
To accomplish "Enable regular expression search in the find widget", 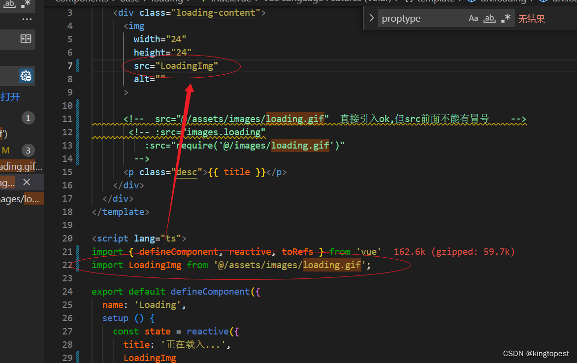I will tap(505, 18).
